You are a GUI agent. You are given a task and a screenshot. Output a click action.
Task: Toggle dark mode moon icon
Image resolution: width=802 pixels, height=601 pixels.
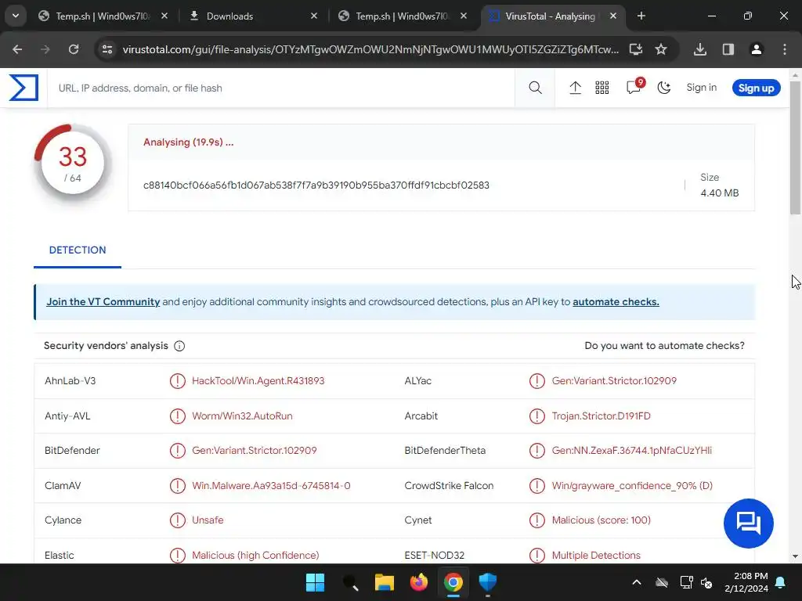pos(664,88)
